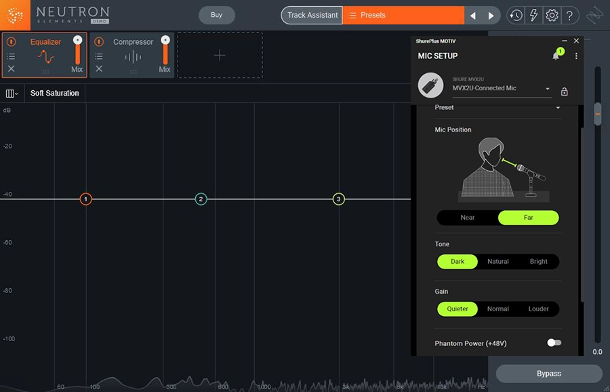Click the orange Neutron logo icon

tap(15, 15)
